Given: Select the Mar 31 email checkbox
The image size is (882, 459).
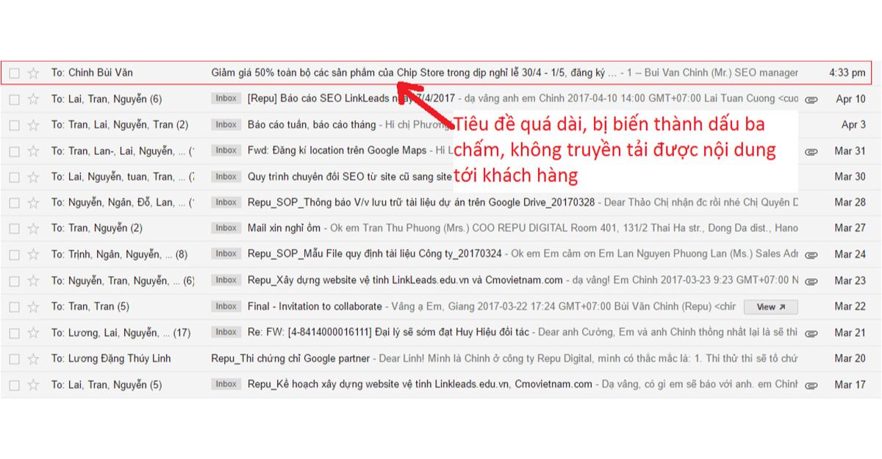Looking at the screenshot, I should 14,151.
